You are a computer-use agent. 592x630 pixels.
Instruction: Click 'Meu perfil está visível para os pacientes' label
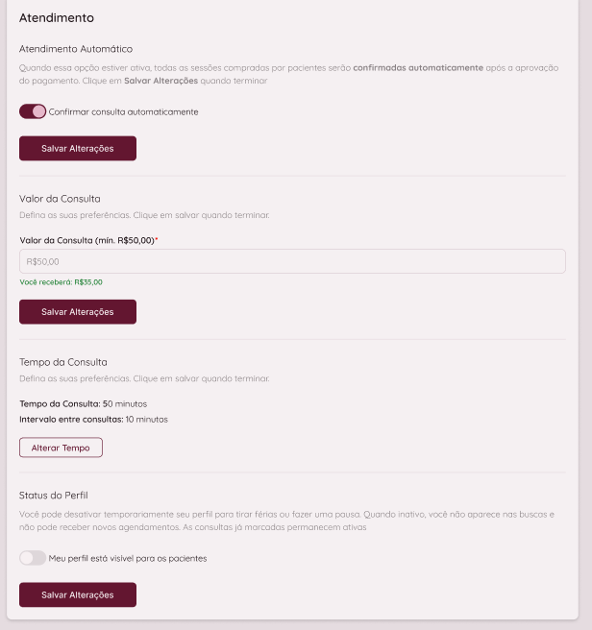[128, 559]
